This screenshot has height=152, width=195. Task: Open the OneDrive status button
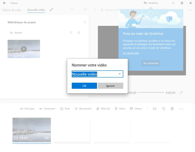pos(151,3)
